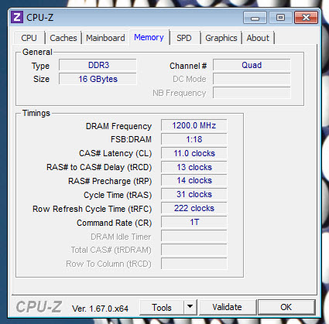Click the CAS# Latency (CL) label
Screen dimensions: 329x324
click(115, 154)
